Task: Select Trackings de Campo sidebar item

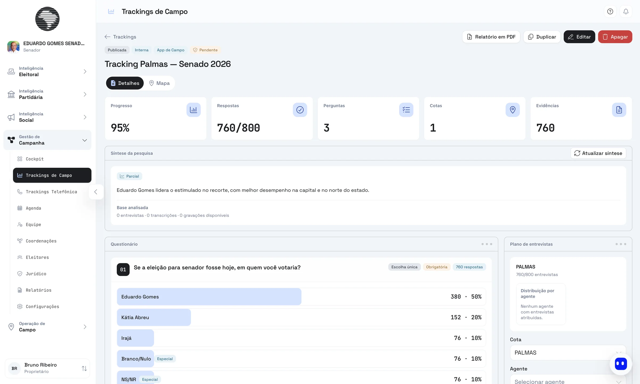Action: (52, 175)
